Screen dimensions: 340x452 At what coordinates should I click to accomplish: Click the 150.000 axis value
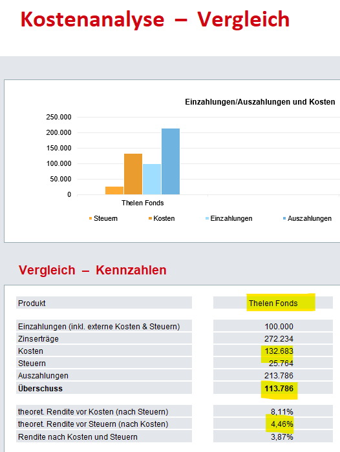tap(59, 148)
